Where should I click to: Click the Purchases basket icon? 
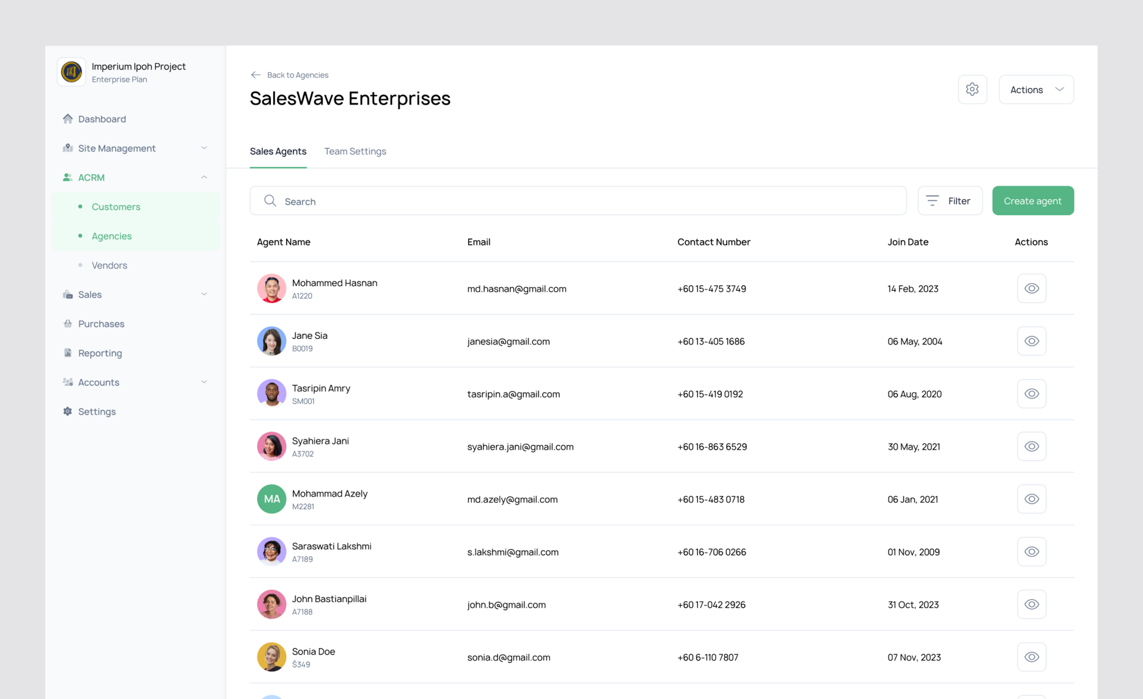point(68,323)
